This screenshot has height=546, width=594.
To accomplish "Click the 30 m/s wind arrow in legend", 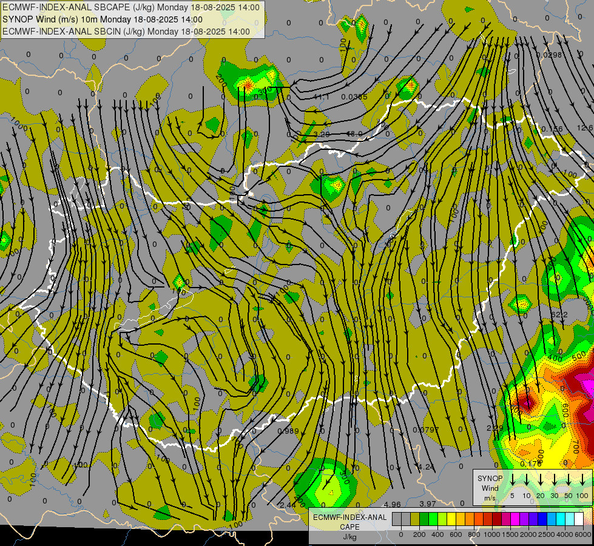I will [554, 479].
